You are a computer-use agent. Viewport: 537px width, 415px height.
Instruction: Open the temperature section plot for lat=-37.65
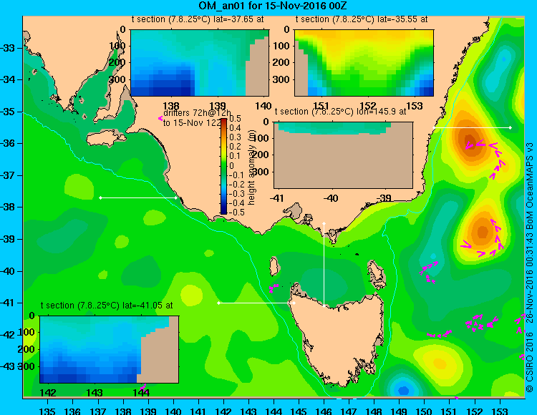(x=200, y=63)
